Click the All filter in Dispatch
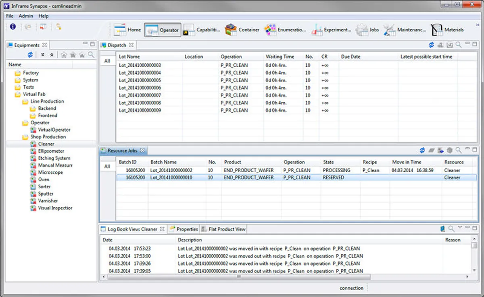Viewport: 484px width, 297px height. 107,61
